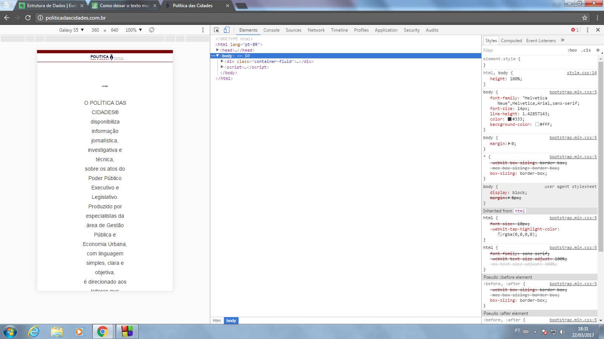
Task: Open the DevTools customize menu
Action: click(587, 30)
